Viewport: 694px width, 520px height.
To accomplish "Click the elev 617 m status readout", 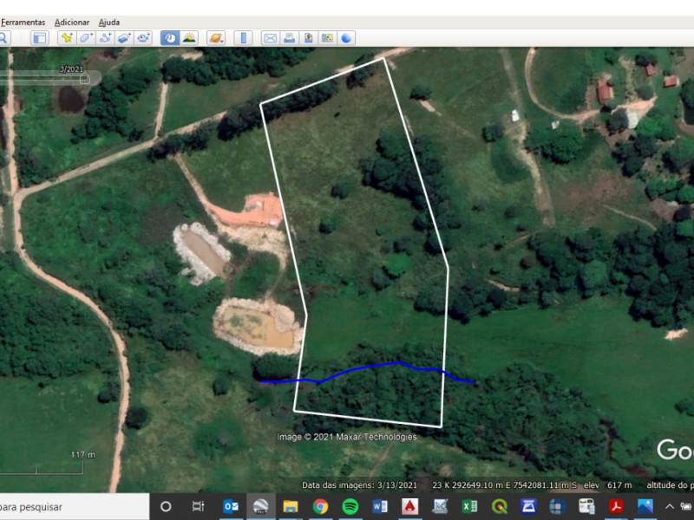I will (608, 485).
